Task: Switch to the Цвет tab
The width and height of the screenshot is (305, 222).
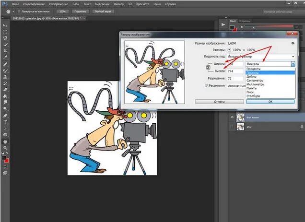Action: [x=233, y=21]
